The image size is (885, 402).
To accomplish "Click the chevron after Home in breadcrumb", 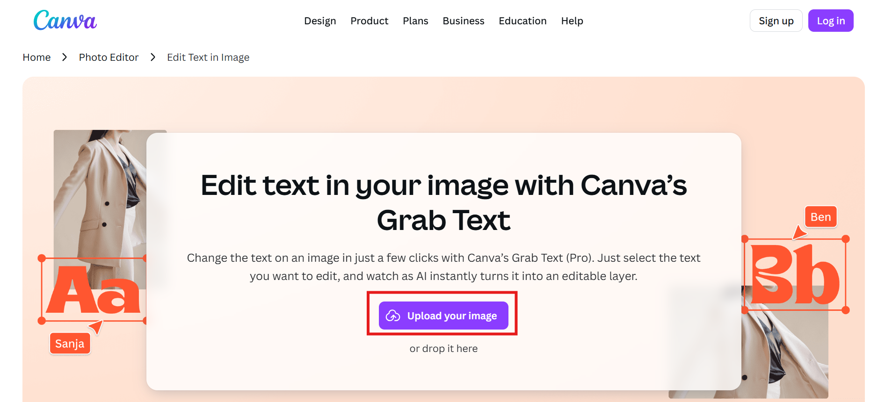I will tap(65, 57).
